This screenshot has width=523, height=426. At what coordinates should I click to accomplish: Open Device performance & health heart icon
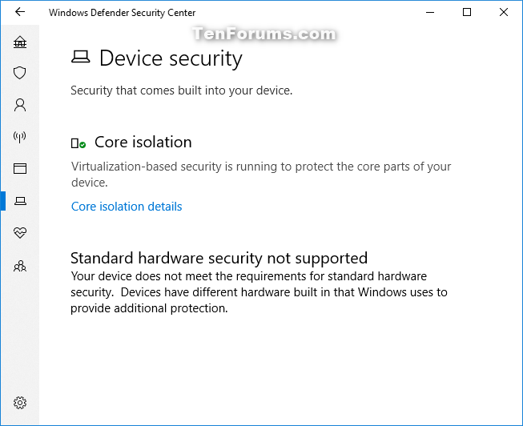tap(20, 232)
